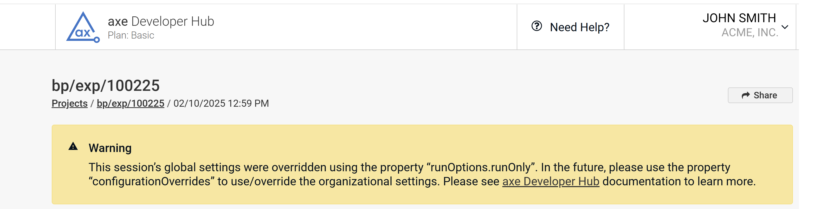
Task: Go to Projects via breadcrumb
Action: pos(69,103)
